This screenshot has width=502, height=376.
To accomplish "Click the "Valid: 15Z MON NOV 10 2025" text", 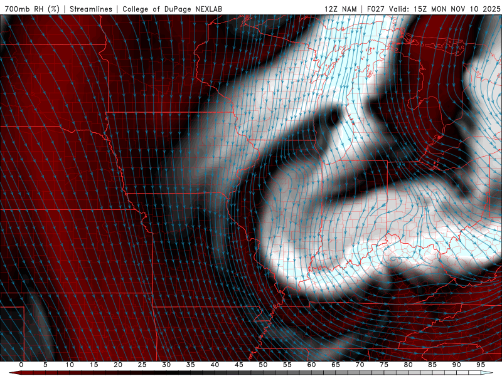I will pyautogui.click(x=444, y=9).
